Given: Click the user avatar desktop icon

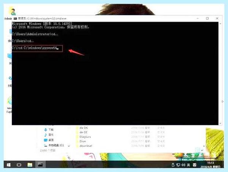Looking at the screenshot, I should pyautogui.click(x=13, y=12).
